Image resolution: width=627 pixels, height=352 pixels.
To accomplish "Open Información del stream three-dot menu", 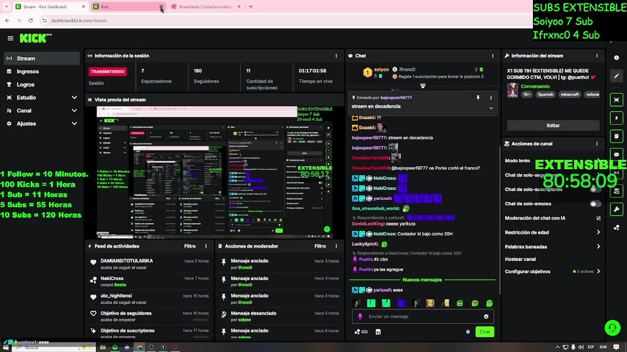I will tap(597, 56).
